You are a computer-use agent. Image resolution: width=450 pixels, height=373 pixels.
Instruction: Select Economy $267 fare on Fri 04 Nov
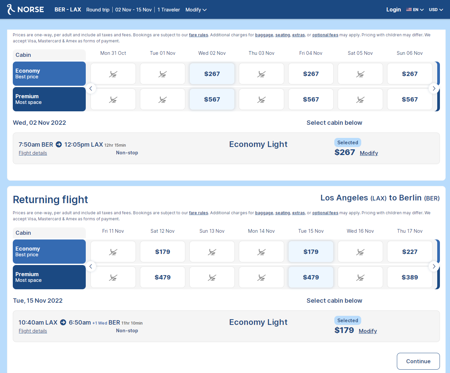(x=311, y=74)
